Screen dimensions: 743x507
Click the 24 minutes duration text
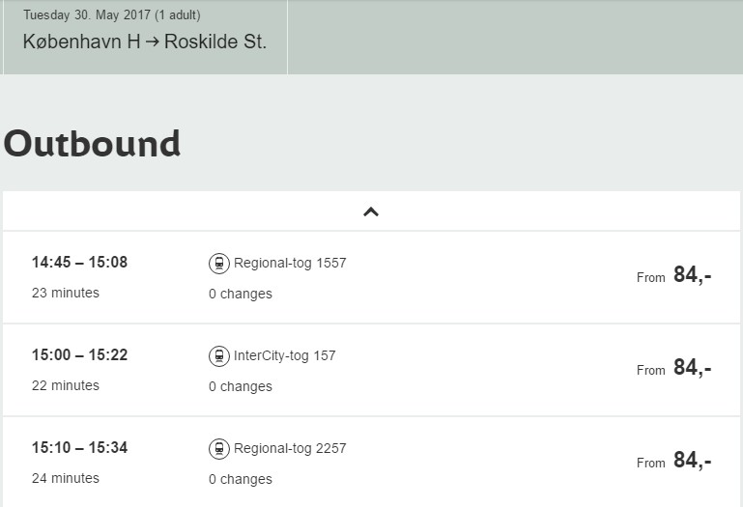pyautogui.click(x=66, y=478)
